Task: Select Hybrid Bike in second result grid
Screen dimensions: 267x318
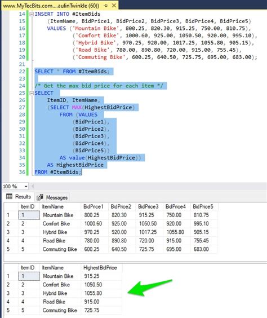Action: pos(60,293)
